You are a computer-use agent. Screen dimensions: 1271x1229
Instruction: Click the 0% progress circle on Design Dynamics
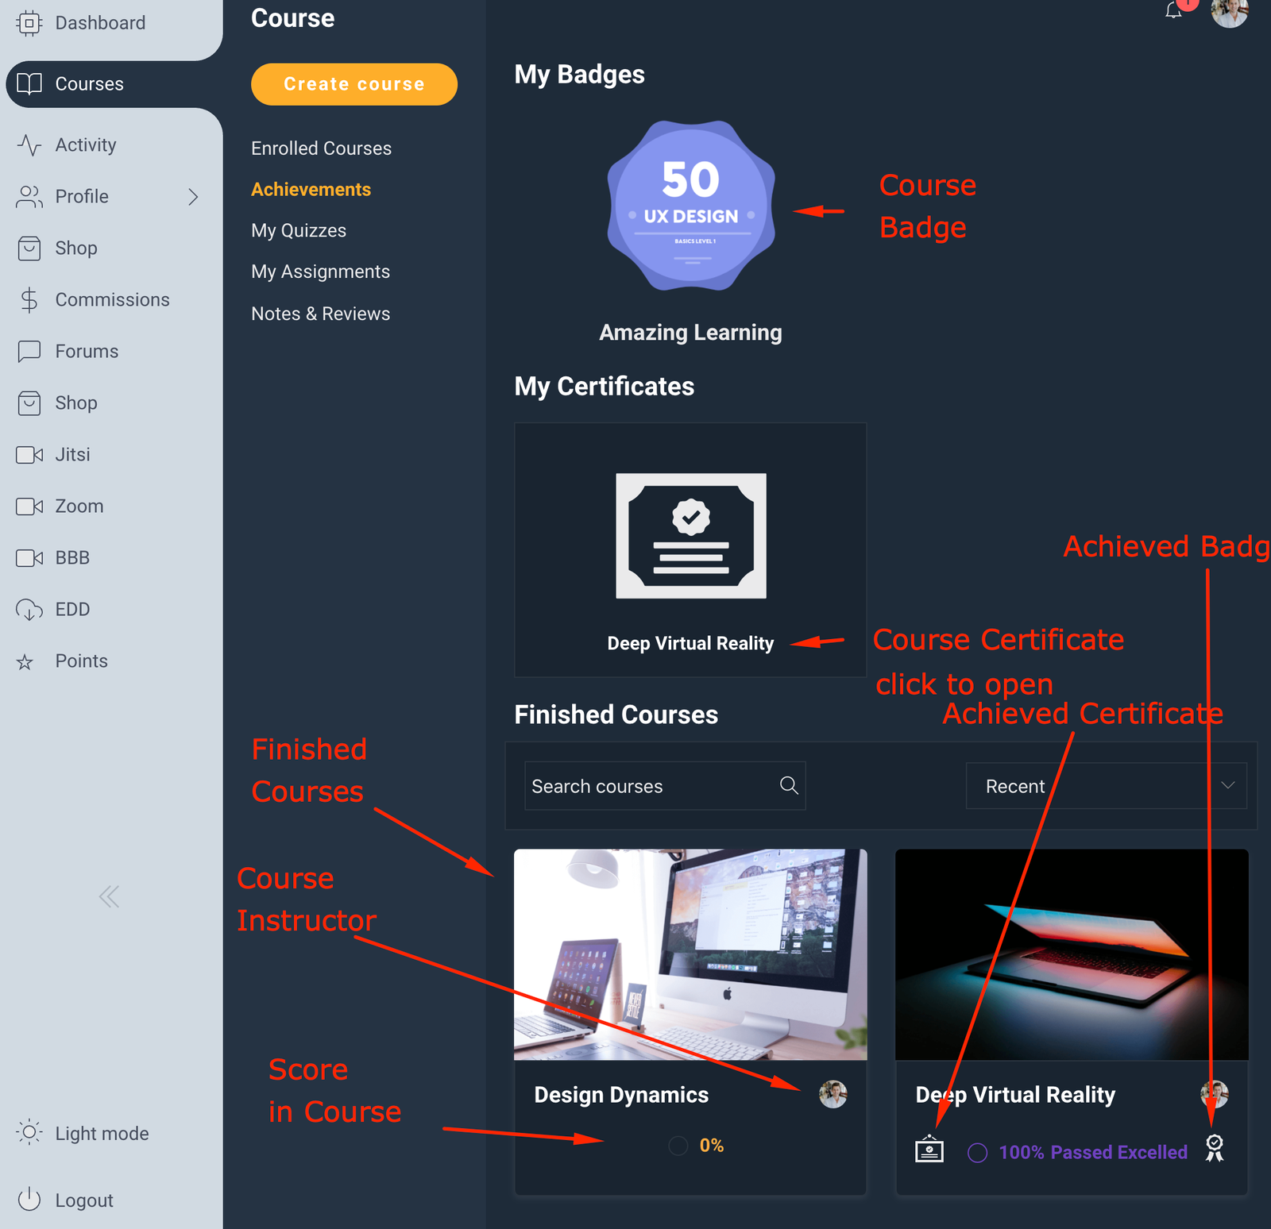[678, 1146]
